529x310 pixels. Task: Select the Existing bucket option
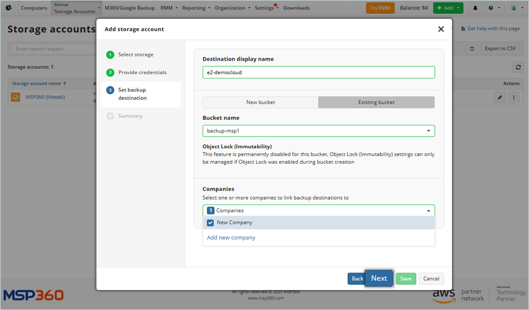(376, 102)
